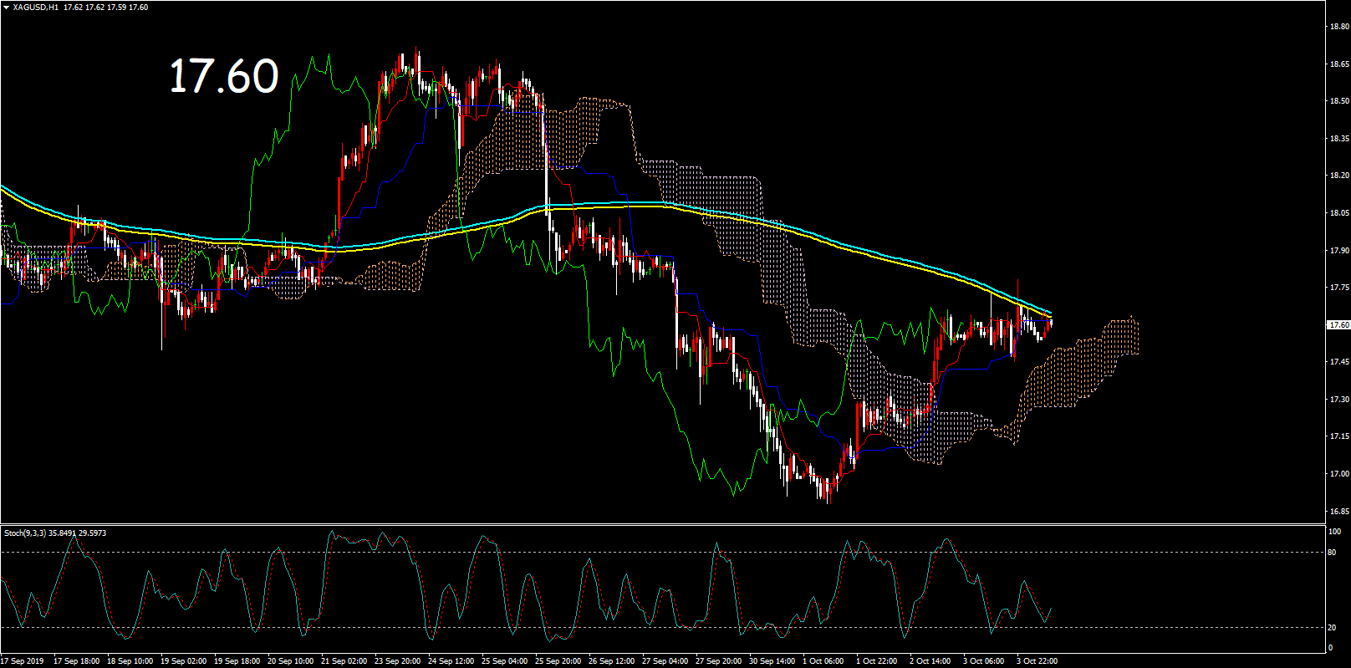
Task: Click the 1 Oct 22:00 time label
Action: (x=877, y=661)
